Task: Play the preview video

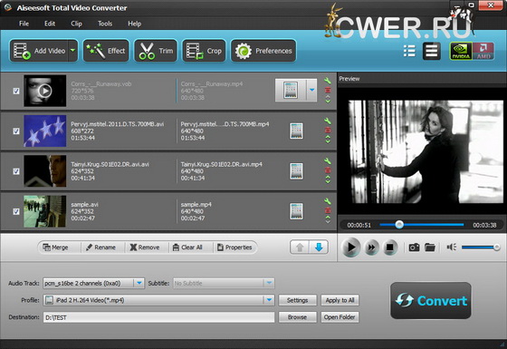Action: [x=351, y=247]
